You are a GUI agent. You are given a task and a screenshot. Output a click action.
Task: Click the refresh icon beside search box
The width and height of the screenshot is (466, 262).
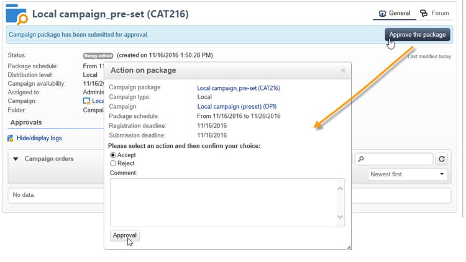(442, 159)
